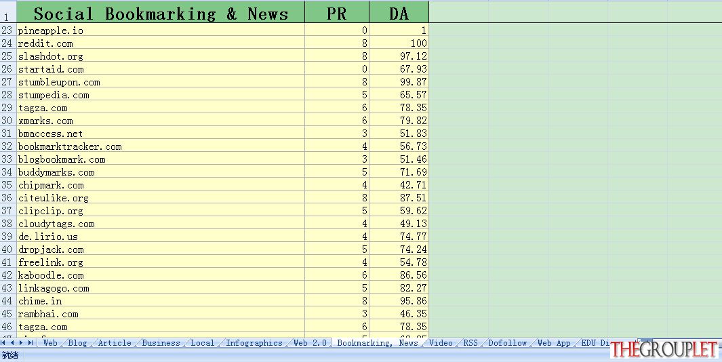Click THEGROUPLET watermark logo

664,350
